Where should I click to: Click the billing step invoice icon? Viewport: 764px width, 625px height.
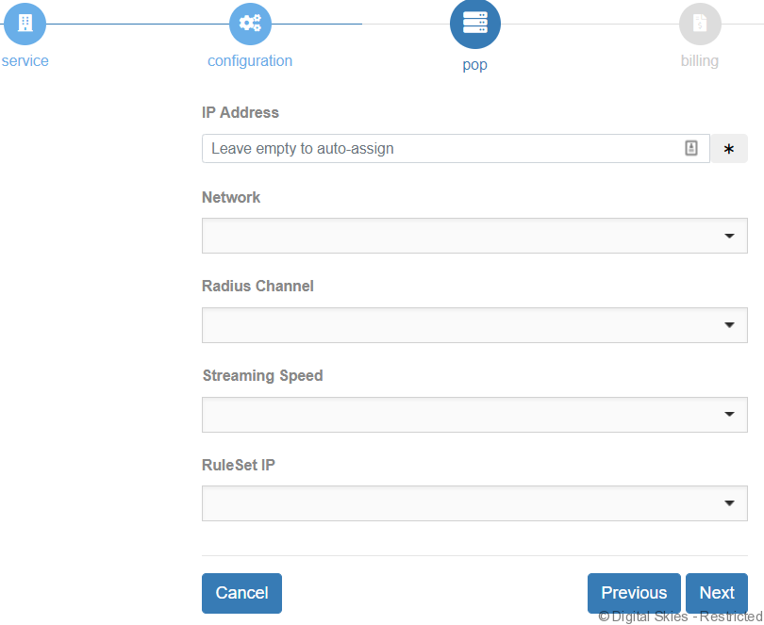coord(699,24)
